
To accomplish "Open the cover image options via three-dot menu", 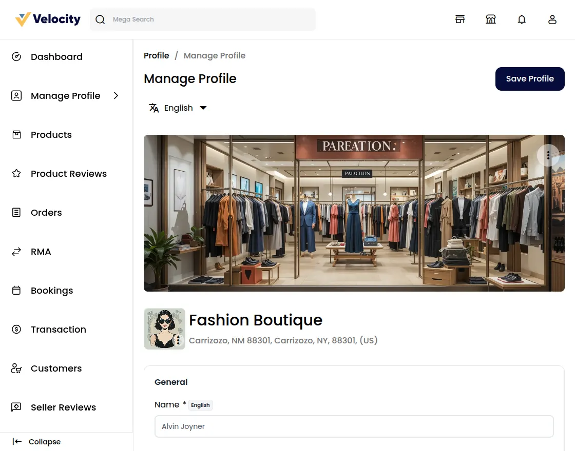I will click(548, 155).
